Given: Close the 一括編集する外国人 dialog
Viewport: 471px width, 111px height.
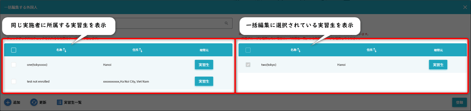Looking at the screenshot, I should pyautogui.click(x=465, y=7).
